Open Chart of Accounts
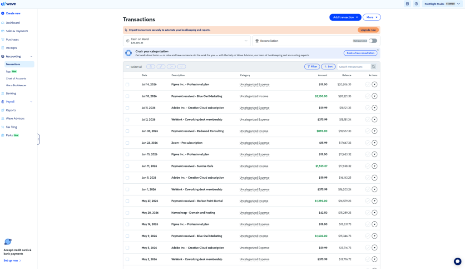Viewport: 465px width, 269px height. (16, 78)
